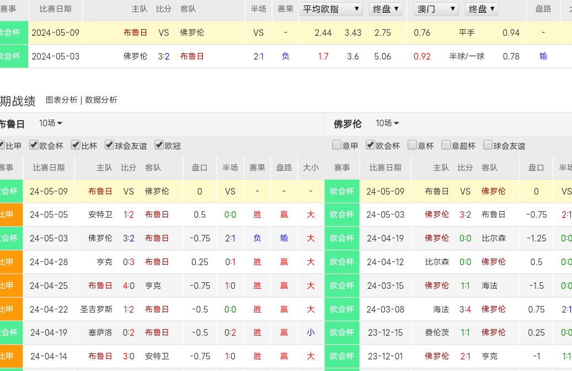Open the 平均欧指 odds dropdown
This screenshot has height=371, width=572.
[x=331, y=9]
